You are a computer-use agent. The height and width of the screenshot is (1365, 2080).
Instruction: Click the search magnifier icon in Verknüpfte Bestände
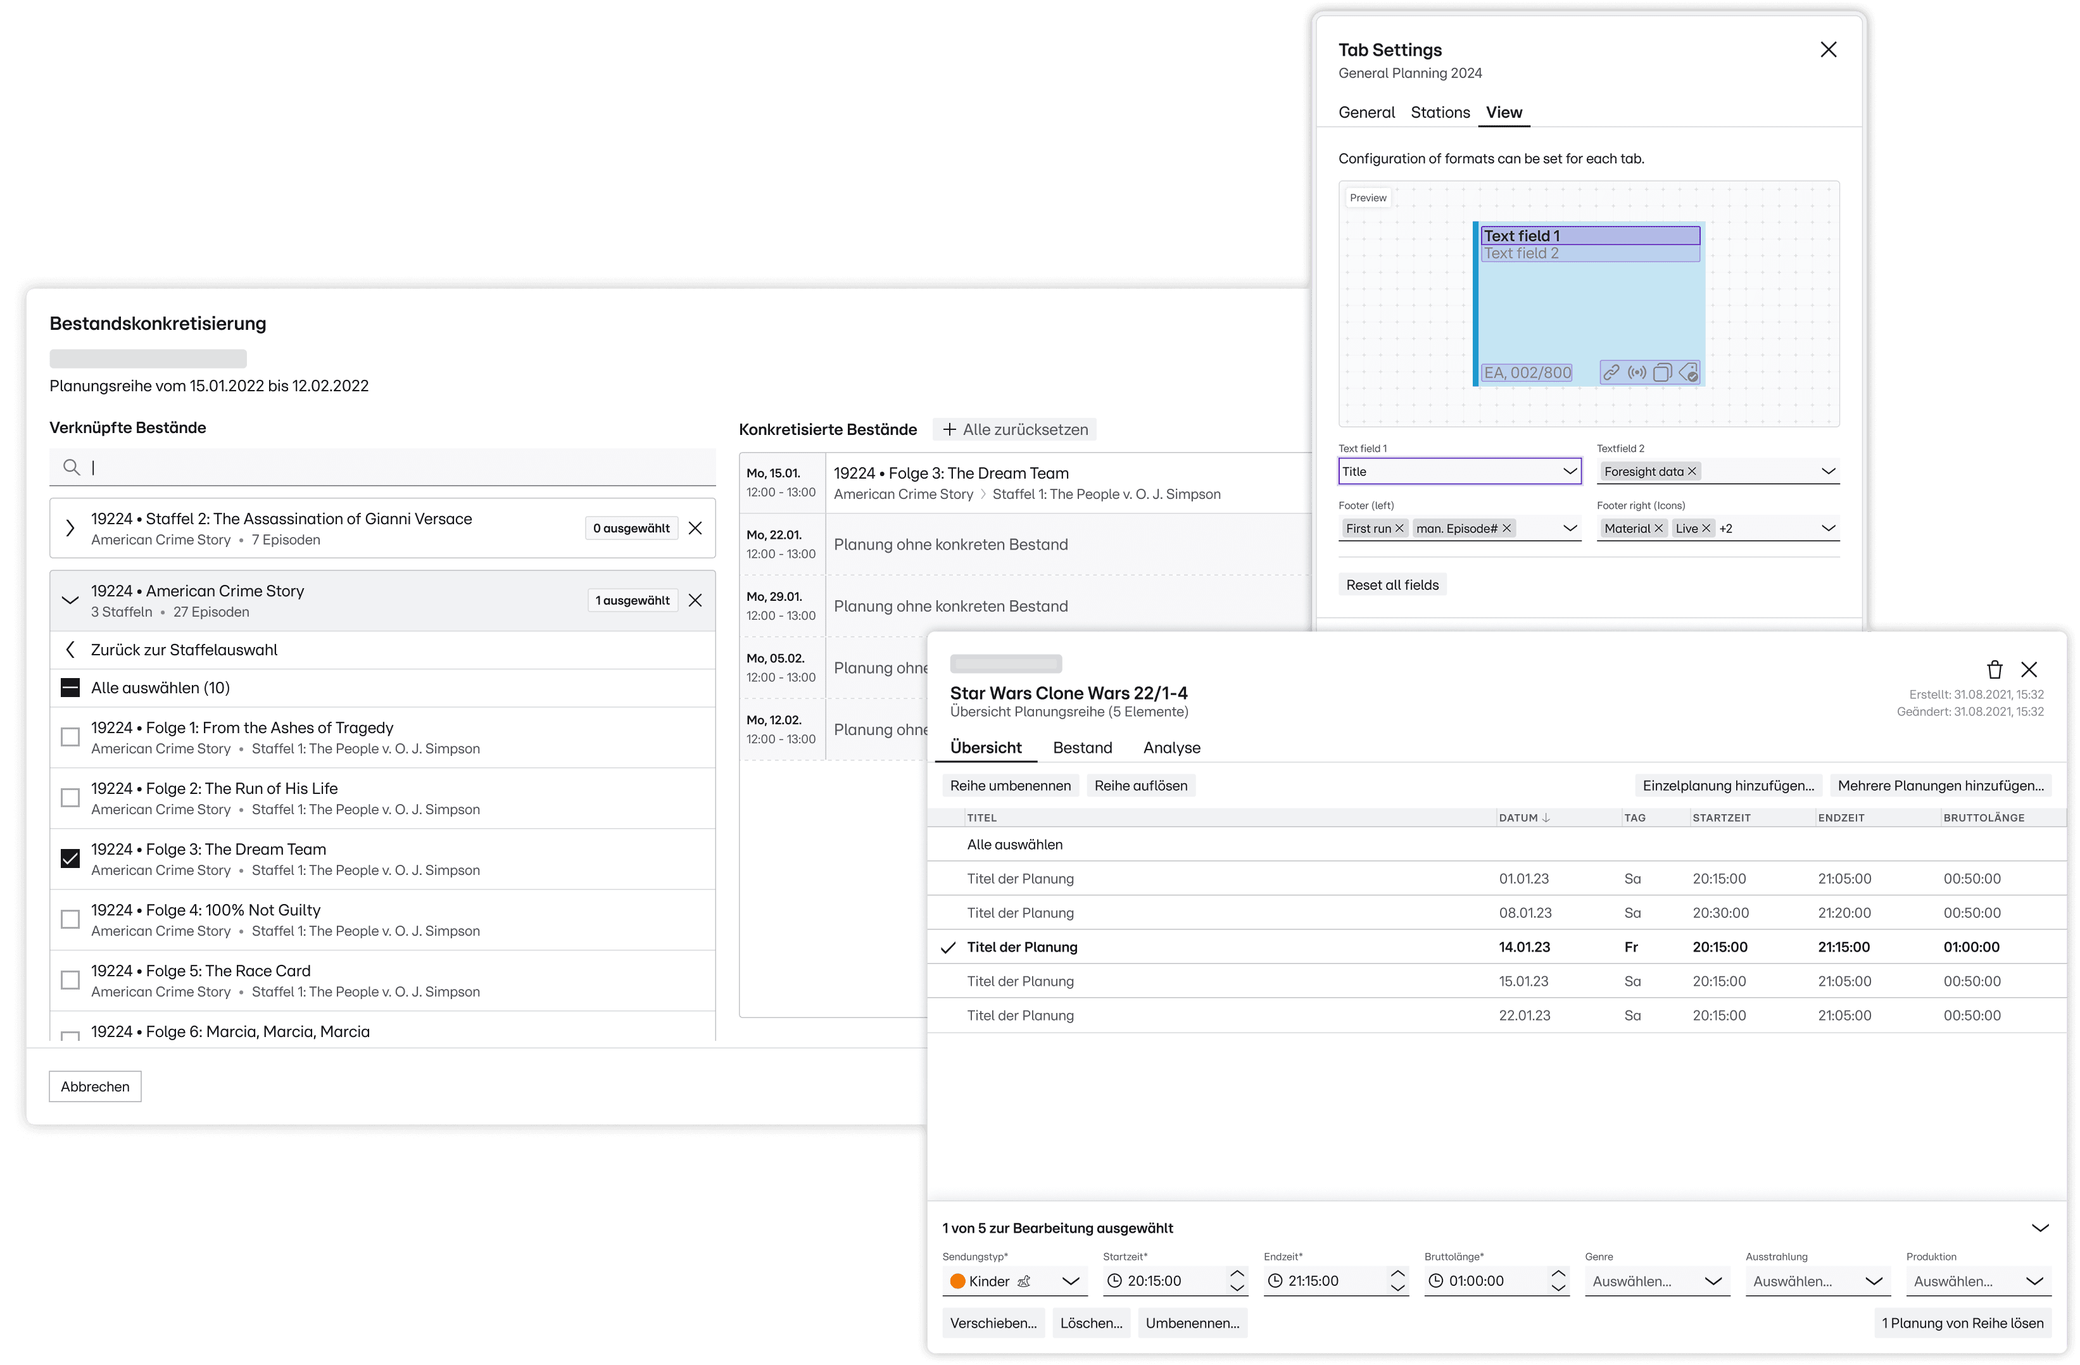click(x=72, y=467)
